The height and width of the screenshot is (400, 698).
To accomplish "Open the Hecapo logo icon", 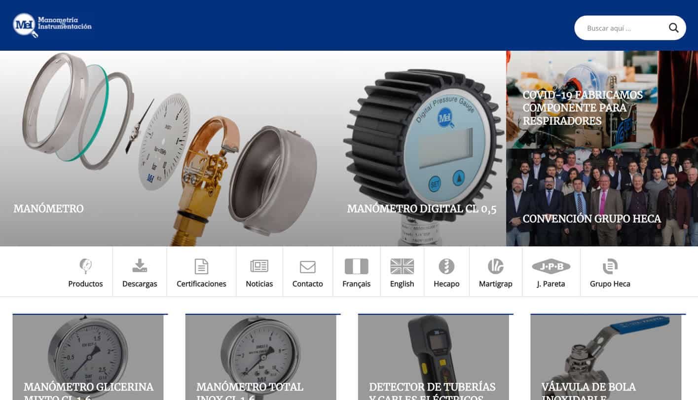I will coord(446,266).
